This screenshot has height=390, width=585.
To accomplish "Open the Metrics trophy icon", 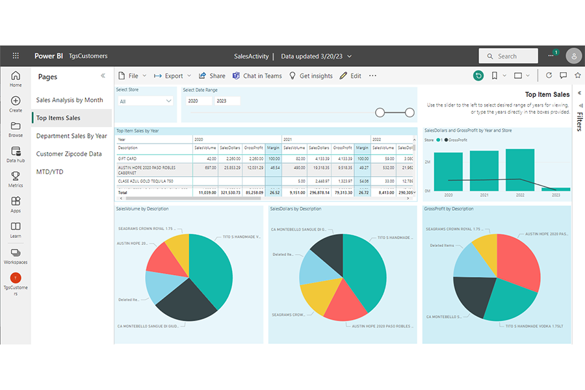I will coord(16,179).
